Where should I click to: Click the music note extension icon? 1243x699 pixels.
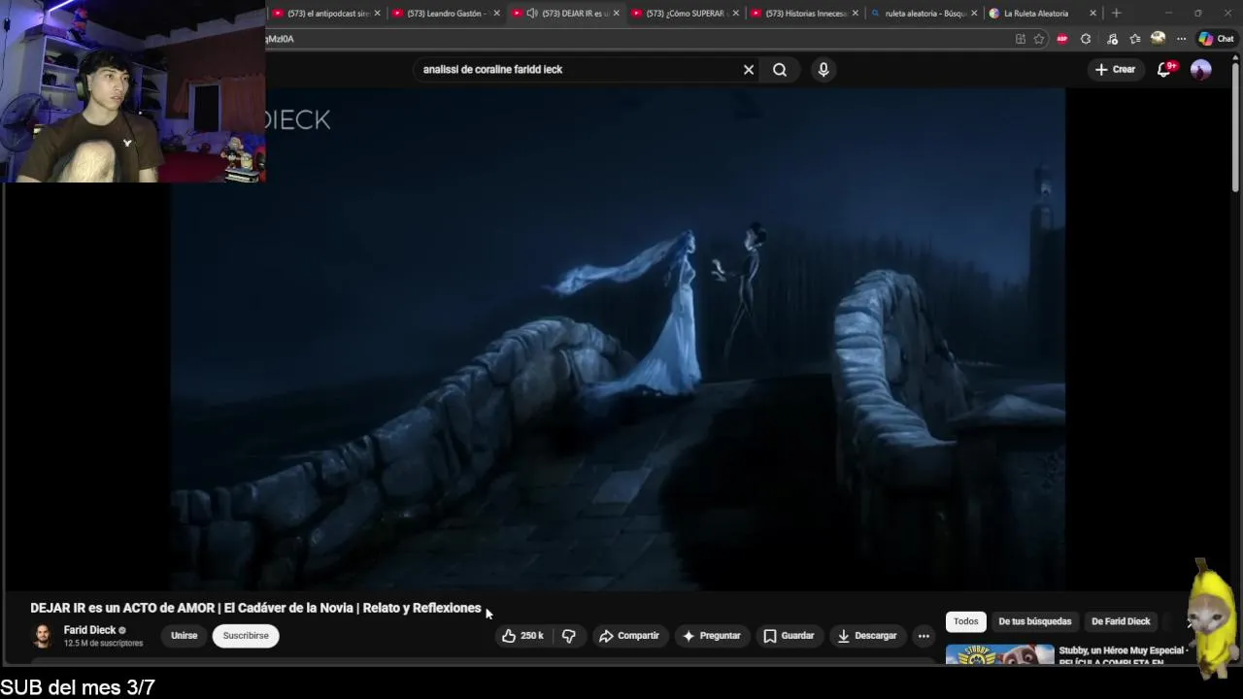coord(1112,39)
